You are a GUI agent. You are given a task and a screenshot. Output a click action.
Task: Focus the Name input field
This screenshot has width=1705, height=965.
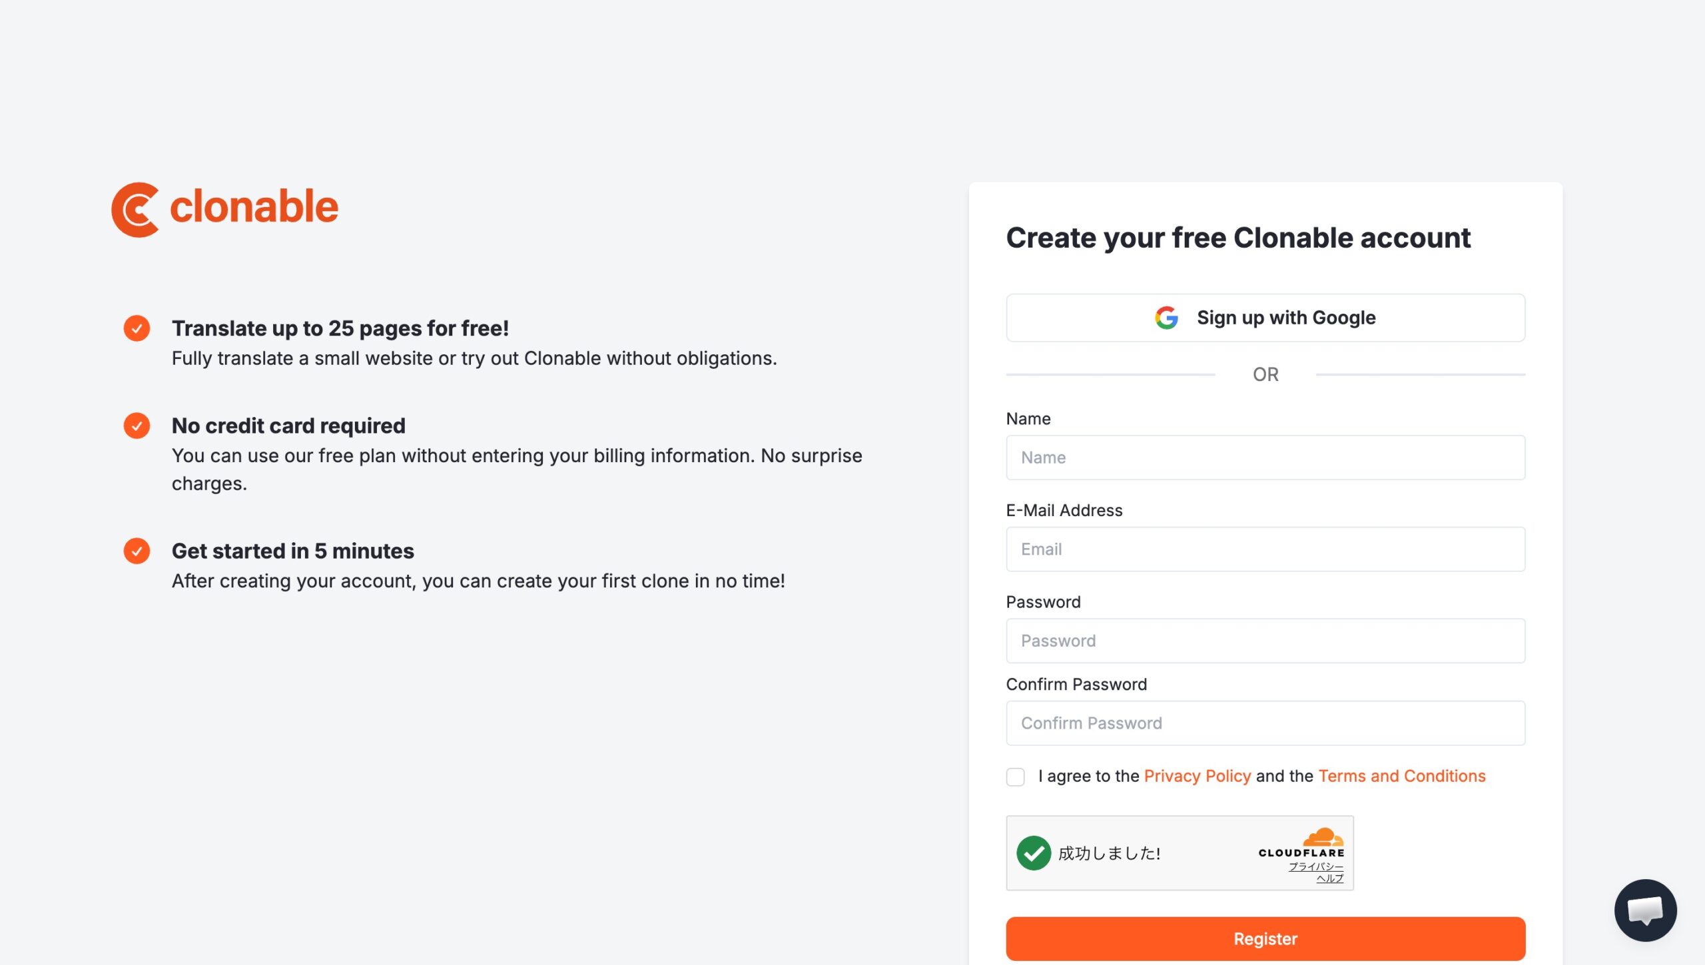pyautogui.click(x=1265, y=458)
